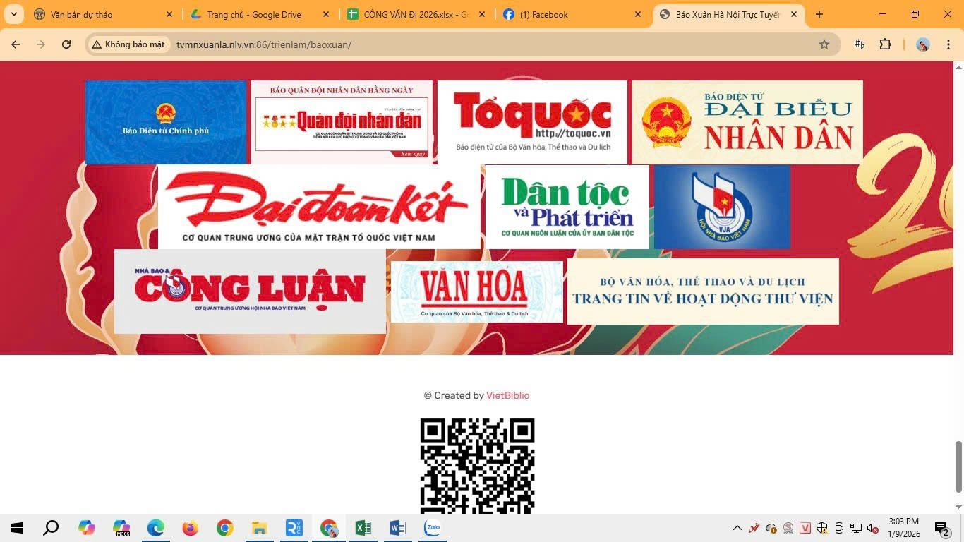Image resolution: width=964 pixels, height=542 pixels.
Task: Launch Excel from the taskbar
Action: pos(363,528)
